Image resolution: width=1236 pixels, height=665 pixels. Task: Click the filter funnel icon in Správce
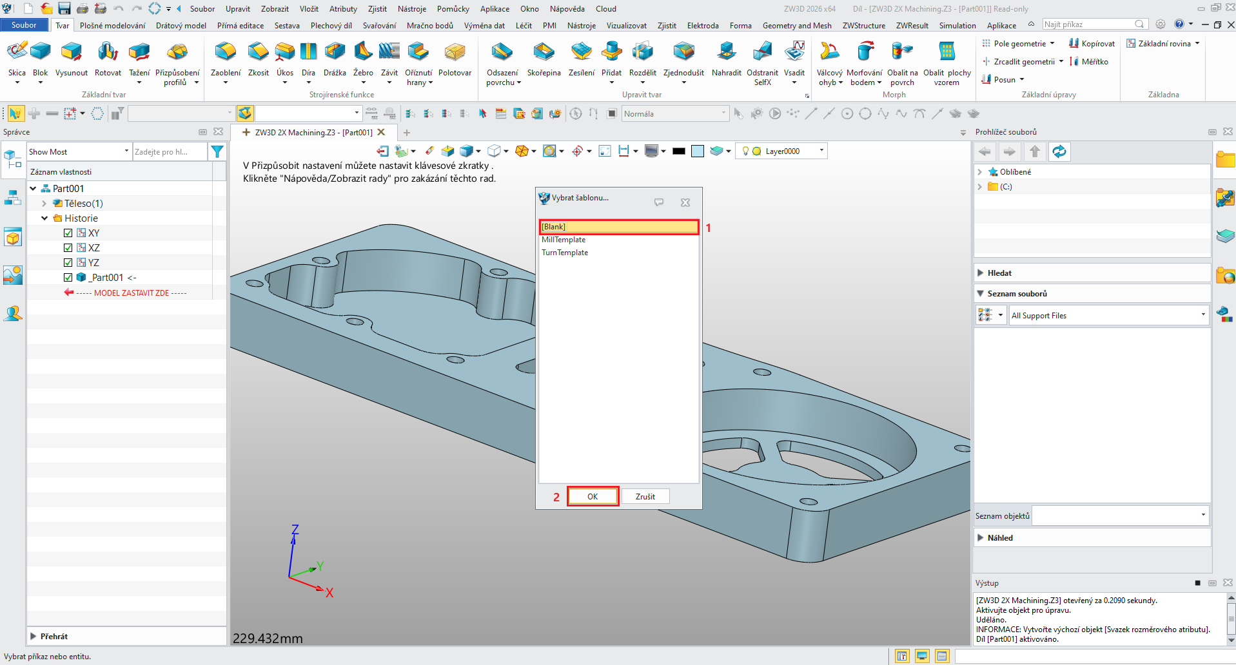tap(217, 152)
